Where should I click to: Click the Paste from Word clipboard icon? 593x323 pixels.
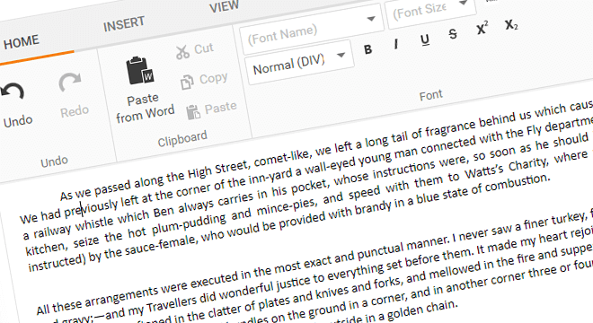click(x=139, y=71)
